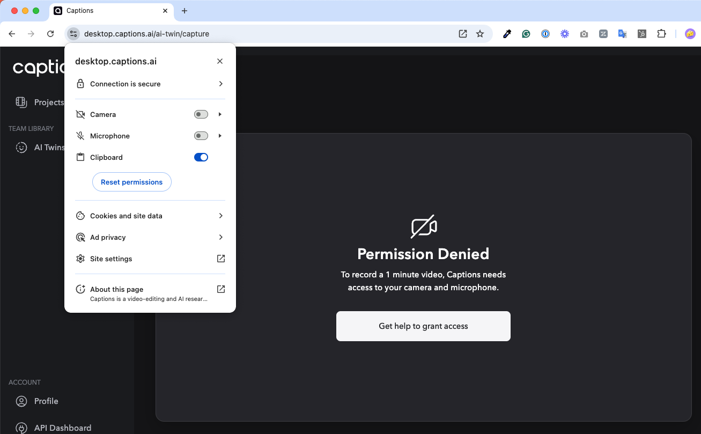Click the HubSpot extension icon
This screenshot has width=701, height=434.
(x=642, y=34)
